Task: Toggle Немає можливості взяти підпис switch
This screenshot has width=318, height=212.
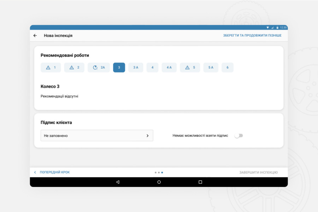Action: pyautogui.click(x=239, y=136)
